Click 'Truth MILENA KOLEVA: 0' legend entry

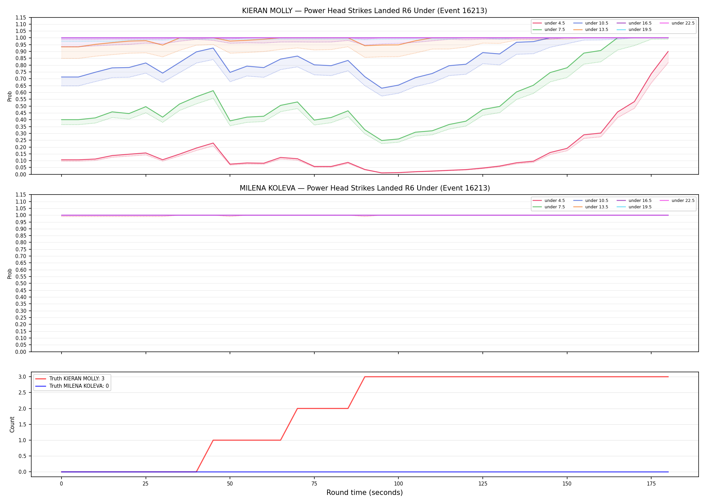[72, 386]
